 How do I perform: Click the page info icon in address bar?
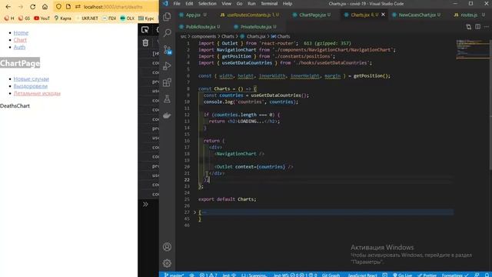coord(68,7)
